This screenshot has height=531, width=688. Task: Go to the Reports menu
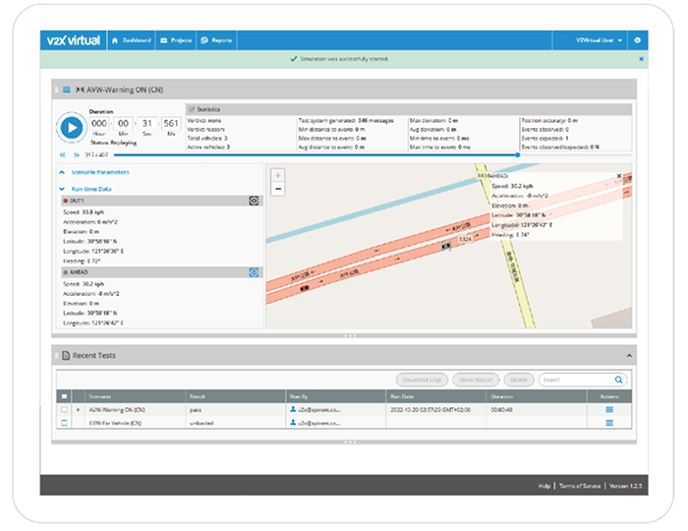(216, 40)
